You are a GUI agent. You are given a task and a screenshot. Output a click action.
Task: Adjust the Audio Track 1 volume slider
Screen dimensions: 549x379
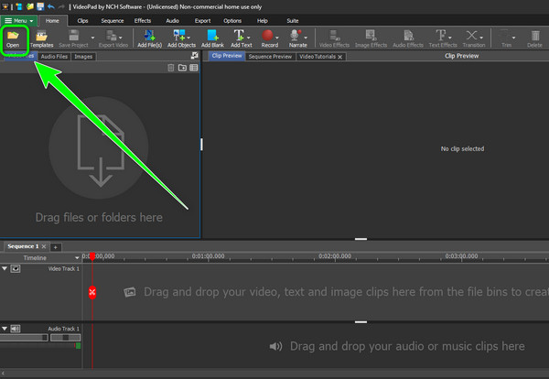(x=24, y=338)
